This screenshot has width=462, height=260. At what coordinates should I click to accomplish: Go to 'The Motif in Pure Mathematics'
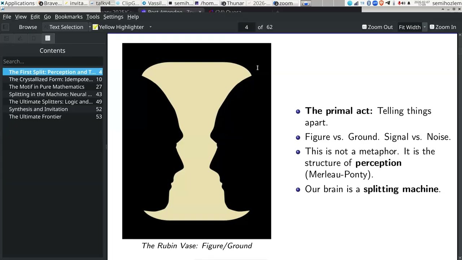tap(53, 87)
